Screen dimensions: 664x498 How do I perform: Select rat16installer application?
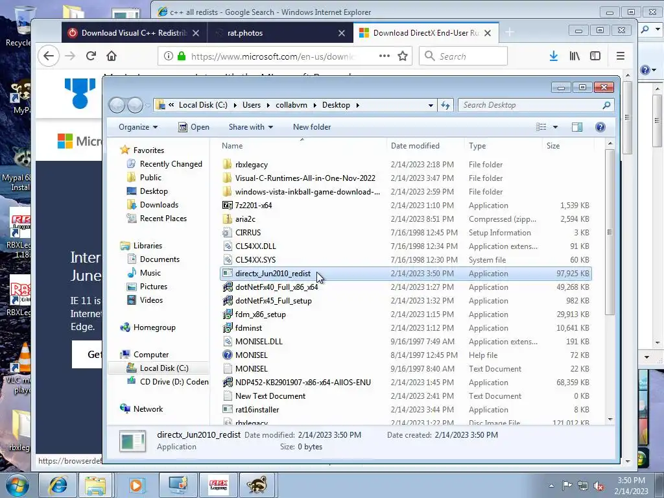click(x=406, y=410)
